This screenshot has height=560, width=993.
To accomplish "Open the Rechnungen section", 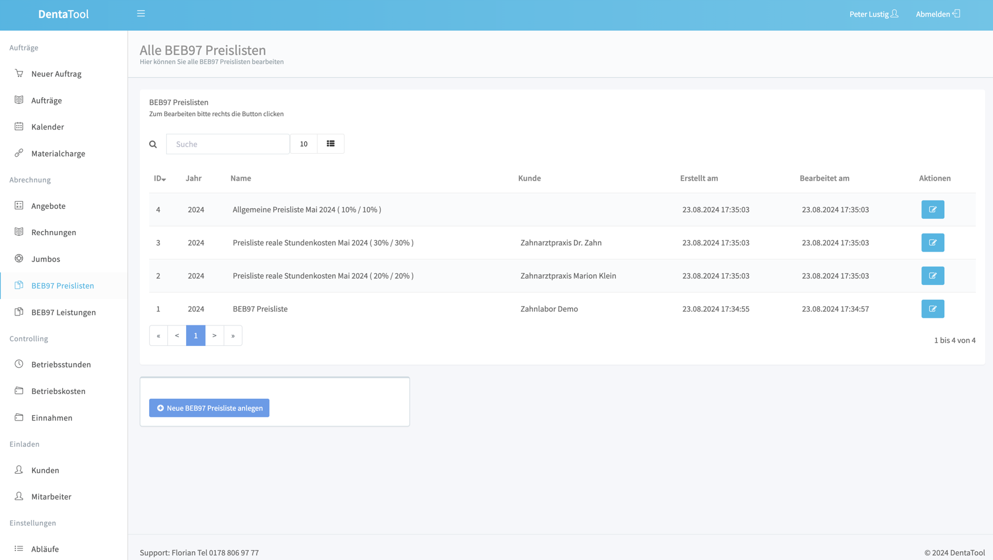I will 53,232.
